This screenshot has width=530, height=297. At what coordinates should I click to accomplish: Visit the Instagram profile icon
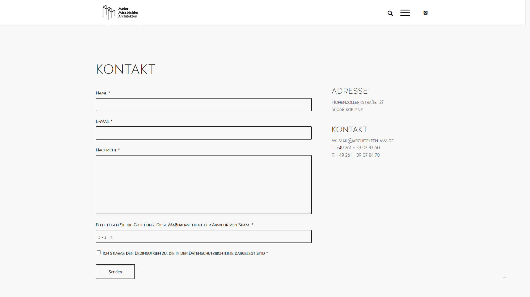425,13
